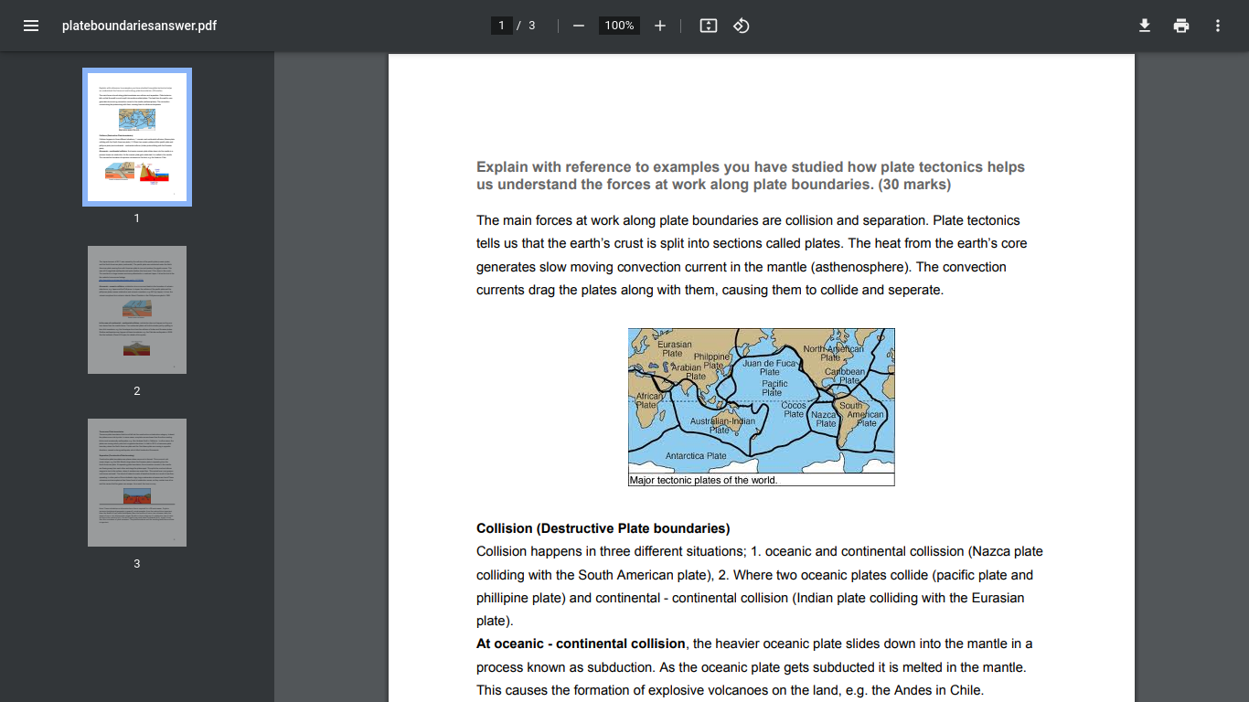Screen dimensions: 1249x702
Task: Click the total pages number 3
Action: tap(532, 26)
